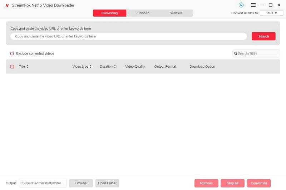Minimize the StreamFox window
This screenshot has width=286, height=190.
[x=262, y=5]
